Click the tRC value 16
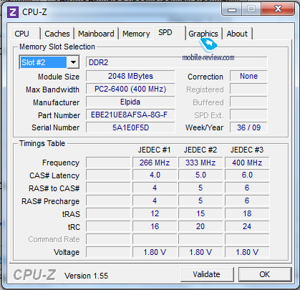 (155, 226)
